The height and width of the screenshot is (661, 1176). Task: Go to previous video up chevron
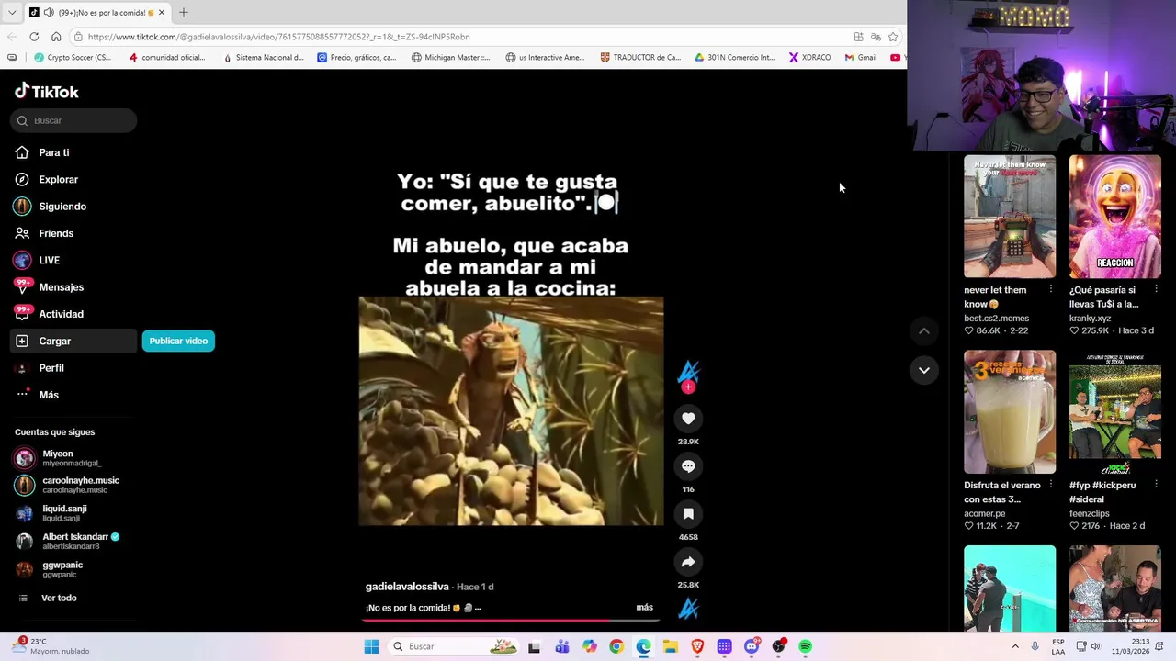tap(924, 331)
